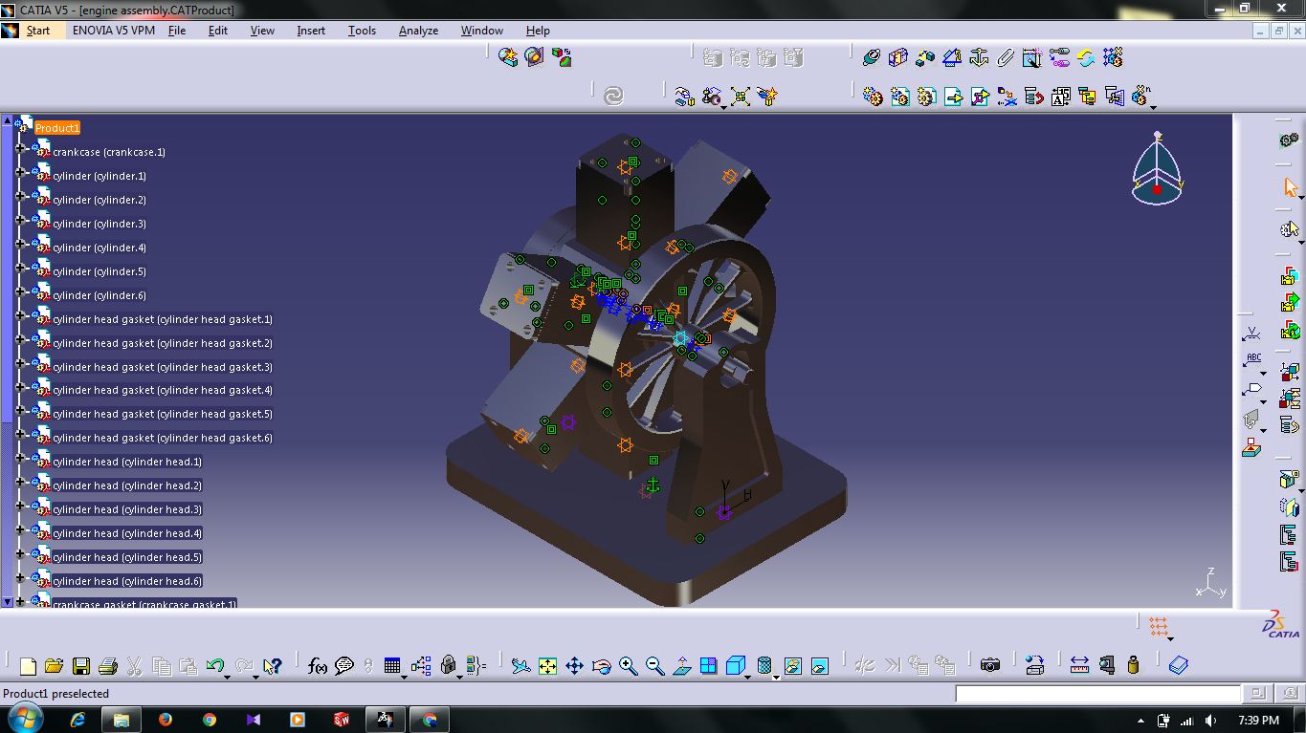The image size is (1306, 733).
Task: Open the ENOVIA V5 VPM menu
Action: (114, 31)
